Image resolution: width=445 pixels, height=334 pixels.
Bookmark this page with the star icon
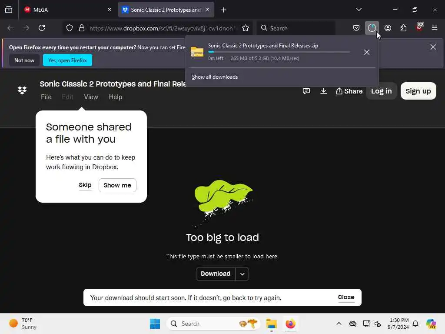tap(246, 28)
